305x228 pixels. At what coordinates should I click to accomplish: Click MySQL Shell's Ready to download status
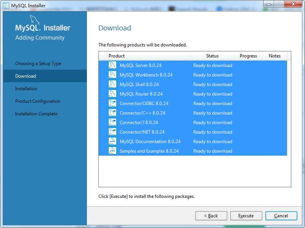(x=213, y=85)
